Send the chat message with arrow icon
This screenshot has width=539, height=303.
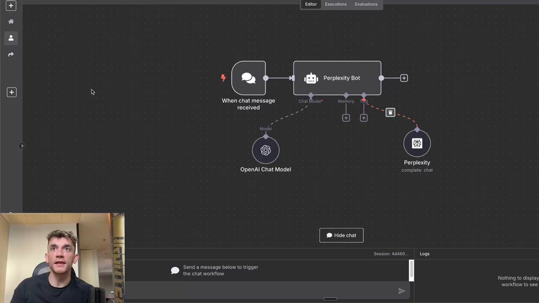pos(402,291)
